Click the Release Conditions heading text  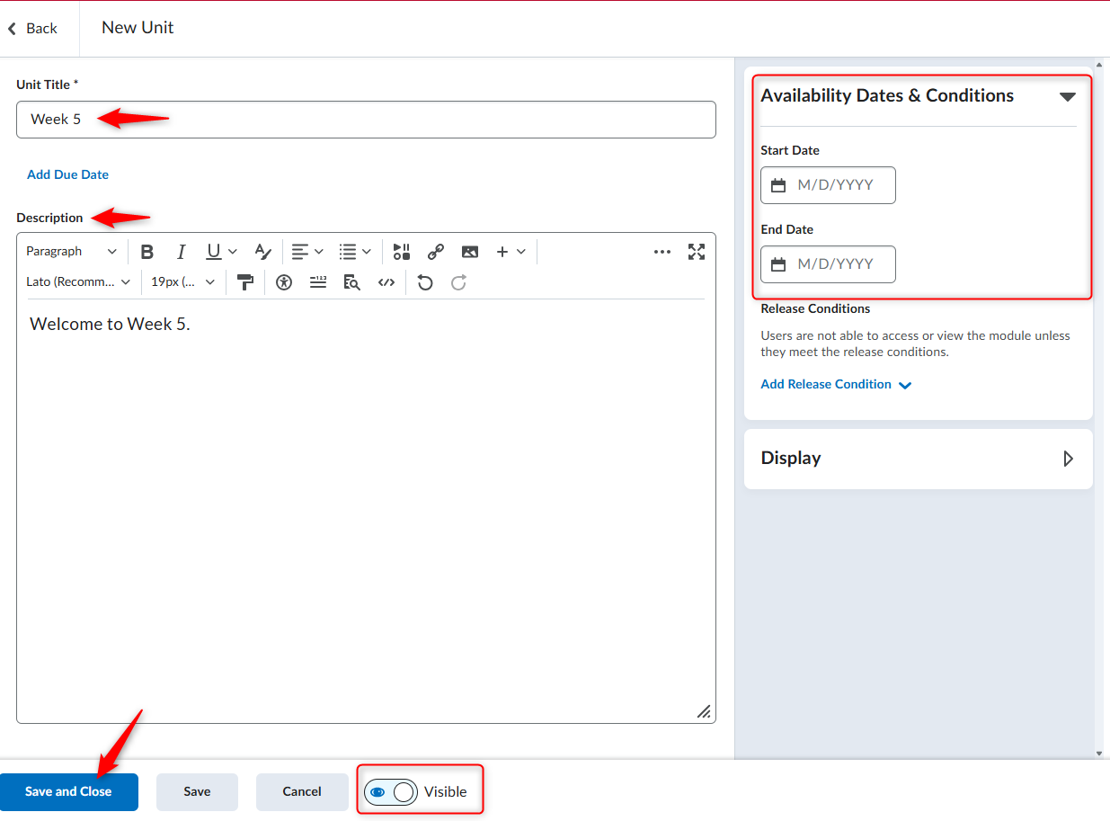coord(815,308)
